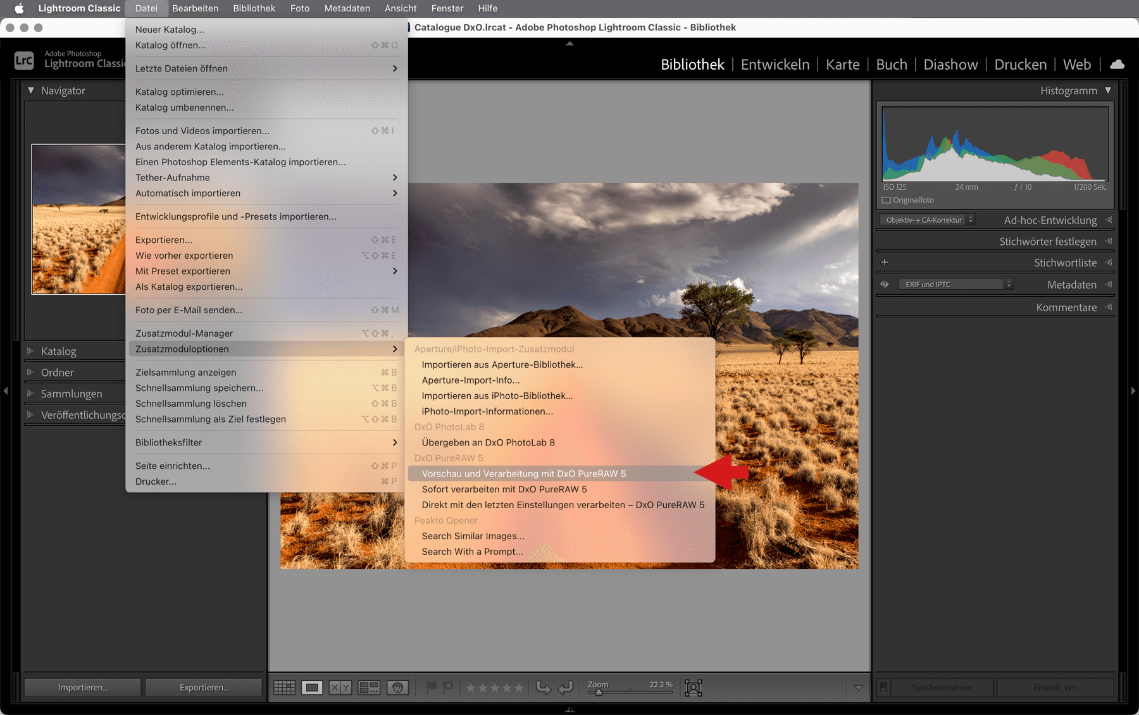1139x715 pixels.
Task: Click the Synchronisieren button
Action: click(x=942, y=687)
